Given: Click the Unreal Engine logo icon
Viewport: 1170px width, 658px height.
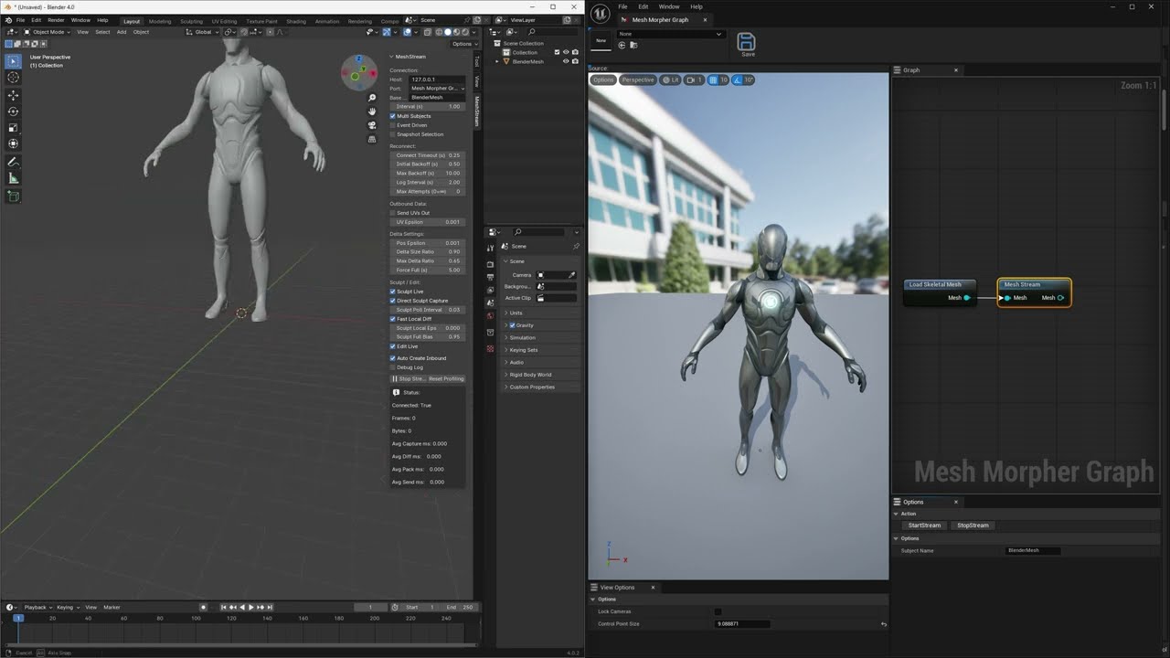Looking at the screenshot, I should pos(600,13).
